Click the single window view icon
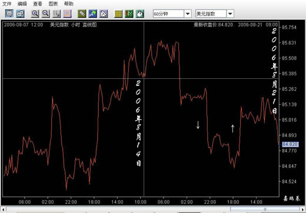This screenshot has height=213, width=306. click(x=9, y=14)
